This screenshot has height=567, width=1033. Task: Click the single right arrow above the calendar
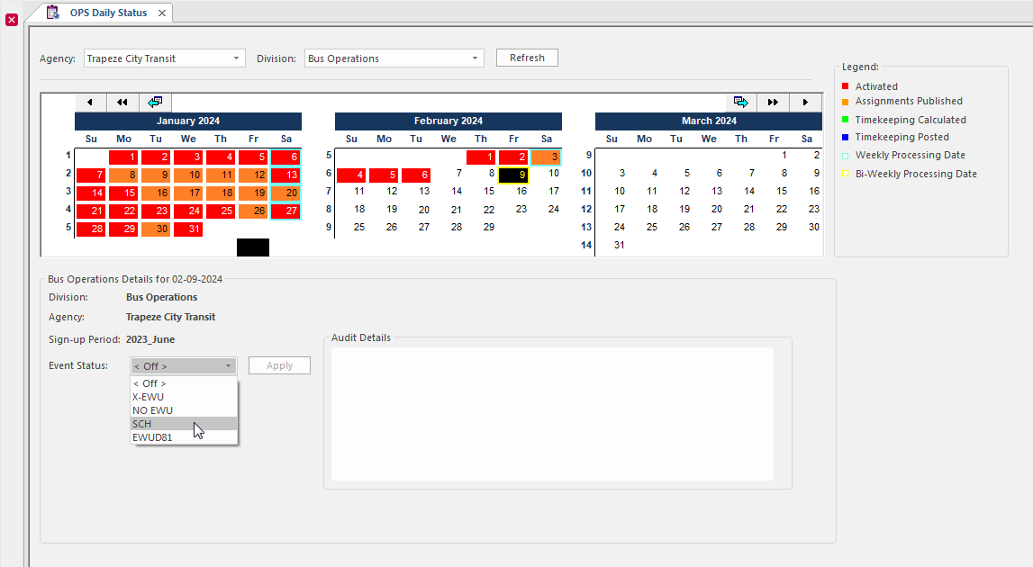tap(805, 103)
